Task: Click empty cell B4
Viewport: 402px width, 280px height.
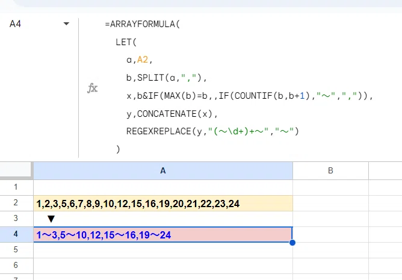Action: pos(330,234)
